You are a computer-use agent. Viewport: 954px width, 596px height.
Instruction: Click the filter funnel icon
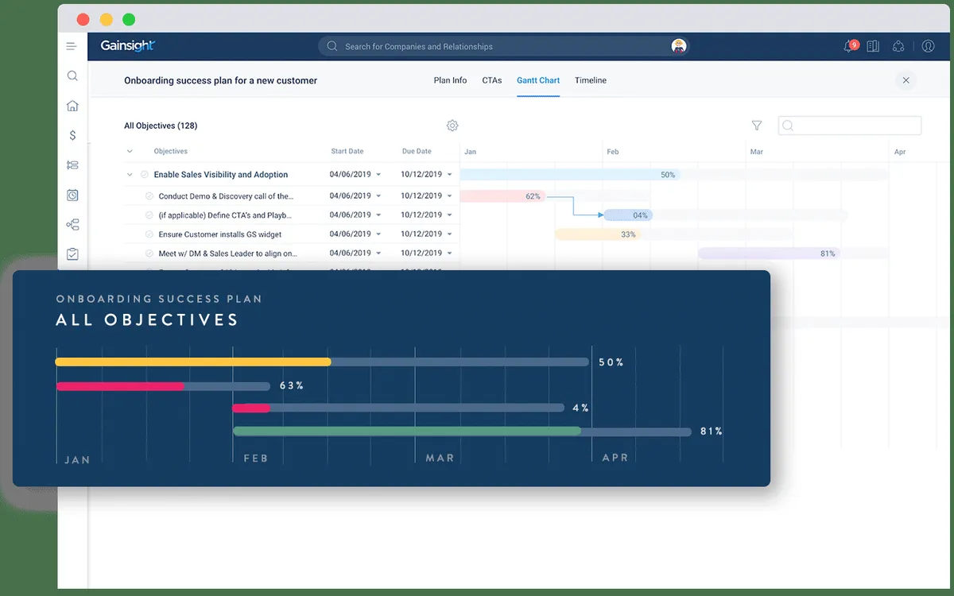pyautogui.click(x=757, y=126)
